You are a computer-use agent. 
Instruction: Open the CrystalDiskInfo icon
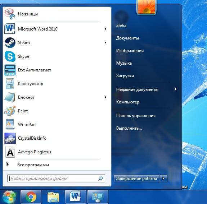(x=10, y=138)
